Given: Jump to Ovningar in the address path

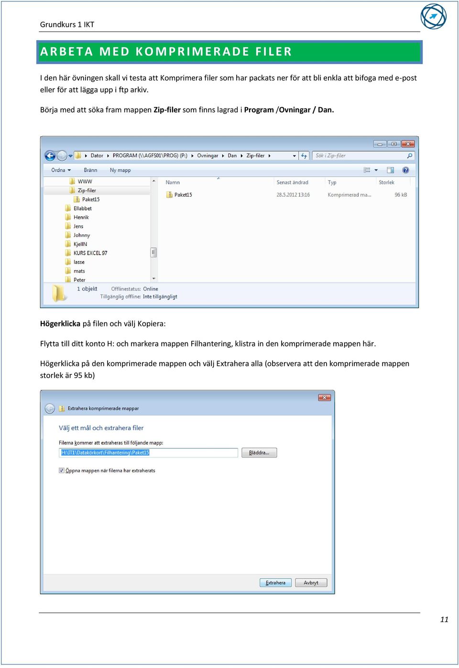Looking at the screenshot, I should coord(208,156).
